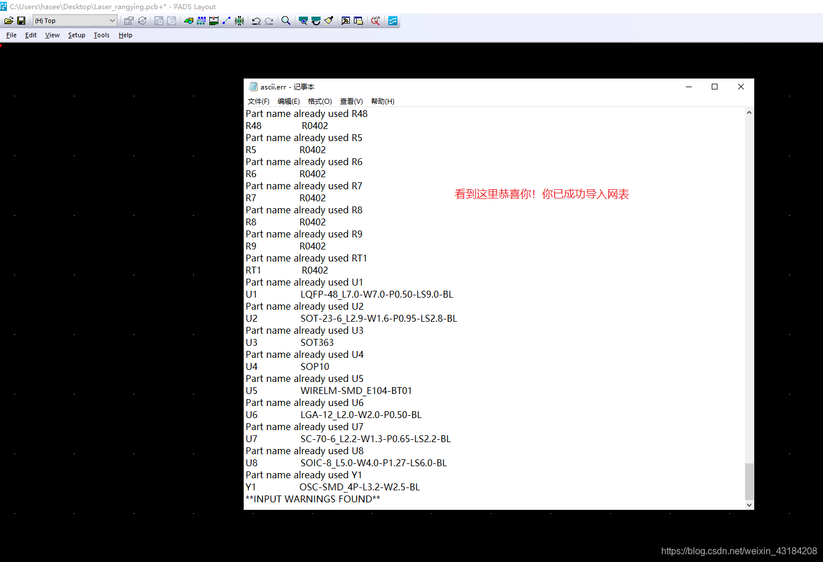Viewport: 823px width, 562px height.
Task: Click line 'Part name already used U5'
Action: [x=305, y=378]
